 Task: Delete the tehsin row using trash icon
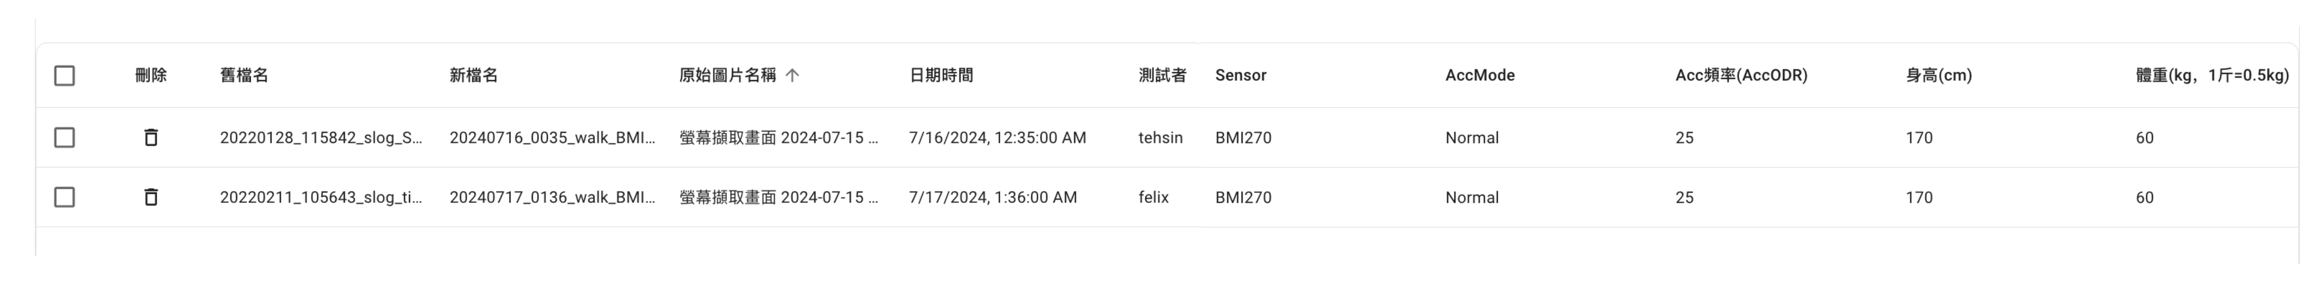pos(151,138)
